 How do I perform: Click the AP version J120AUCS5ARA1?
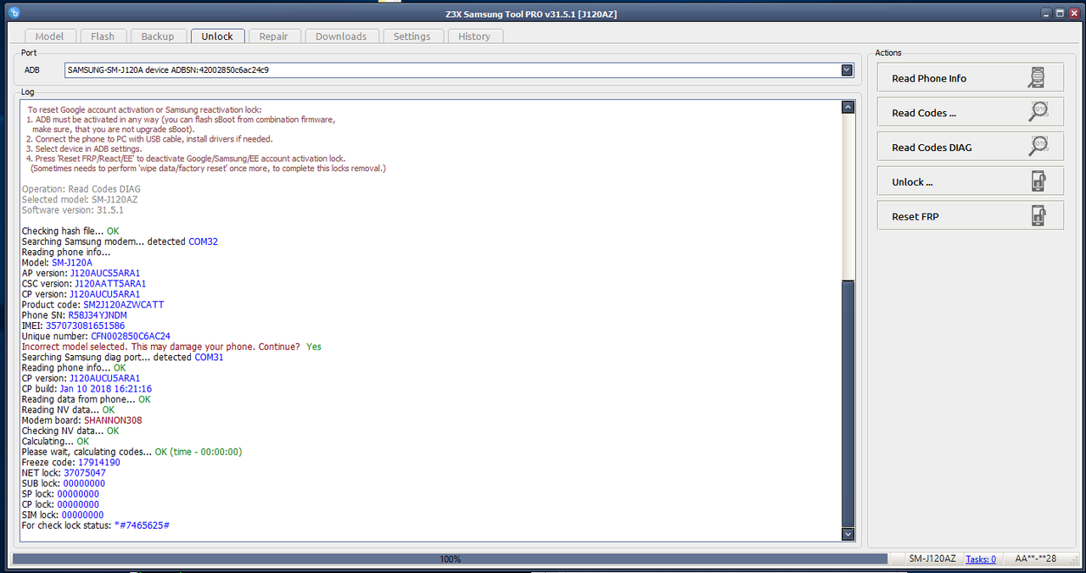105,273
